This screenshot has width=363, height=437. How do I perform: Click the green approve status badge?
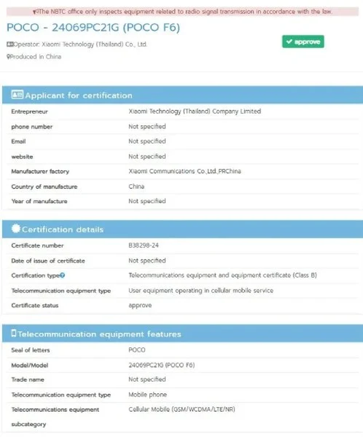[303, 42]
